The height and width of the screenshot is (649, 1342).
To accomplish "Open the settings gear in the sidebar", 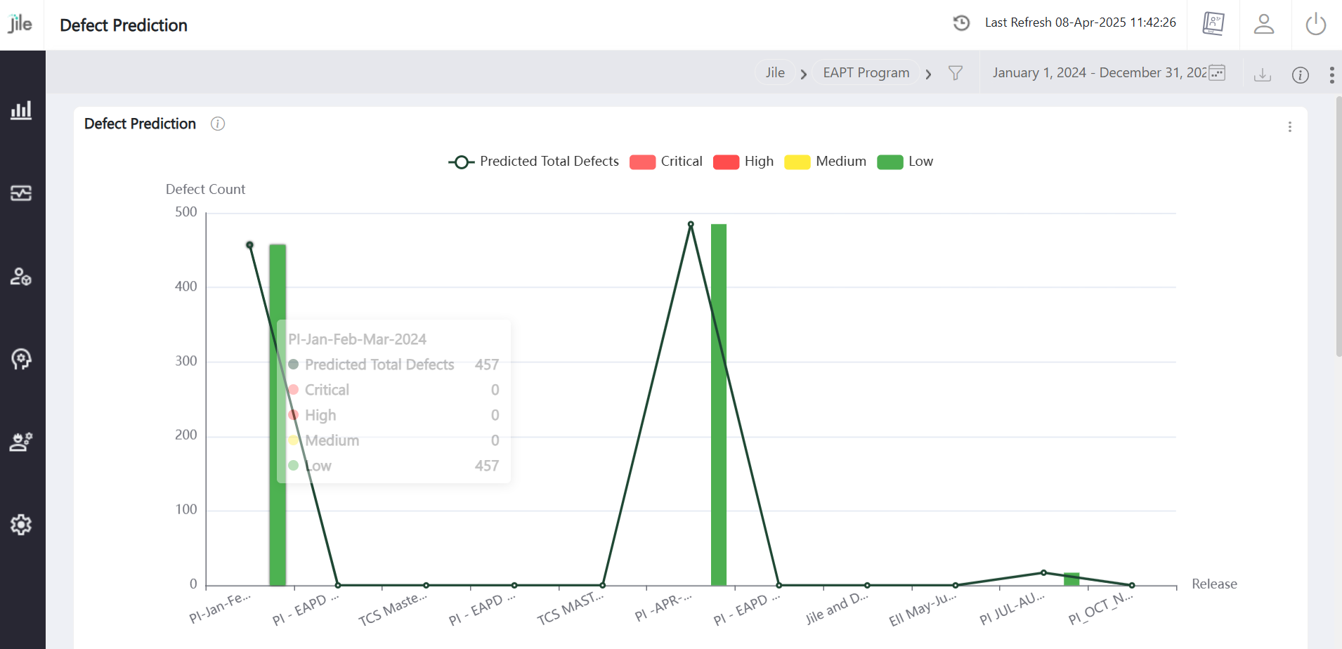I will [21, 525].
